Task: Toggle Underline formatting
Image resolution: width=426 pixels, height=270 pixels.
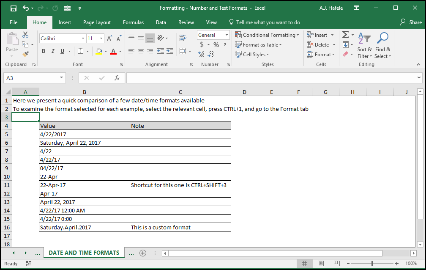Action: pyautogui.click(x=62, y=51)
